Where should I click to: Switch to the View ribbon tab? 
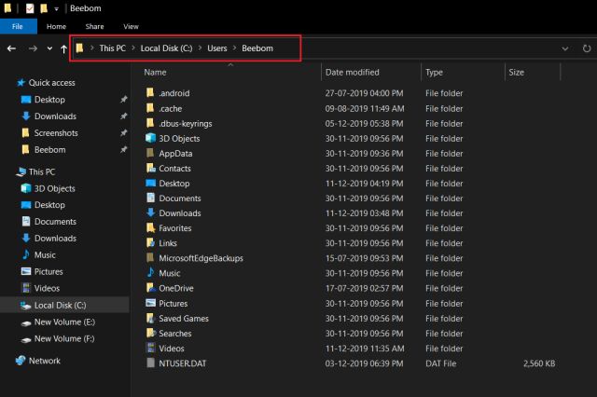(131, 26)
